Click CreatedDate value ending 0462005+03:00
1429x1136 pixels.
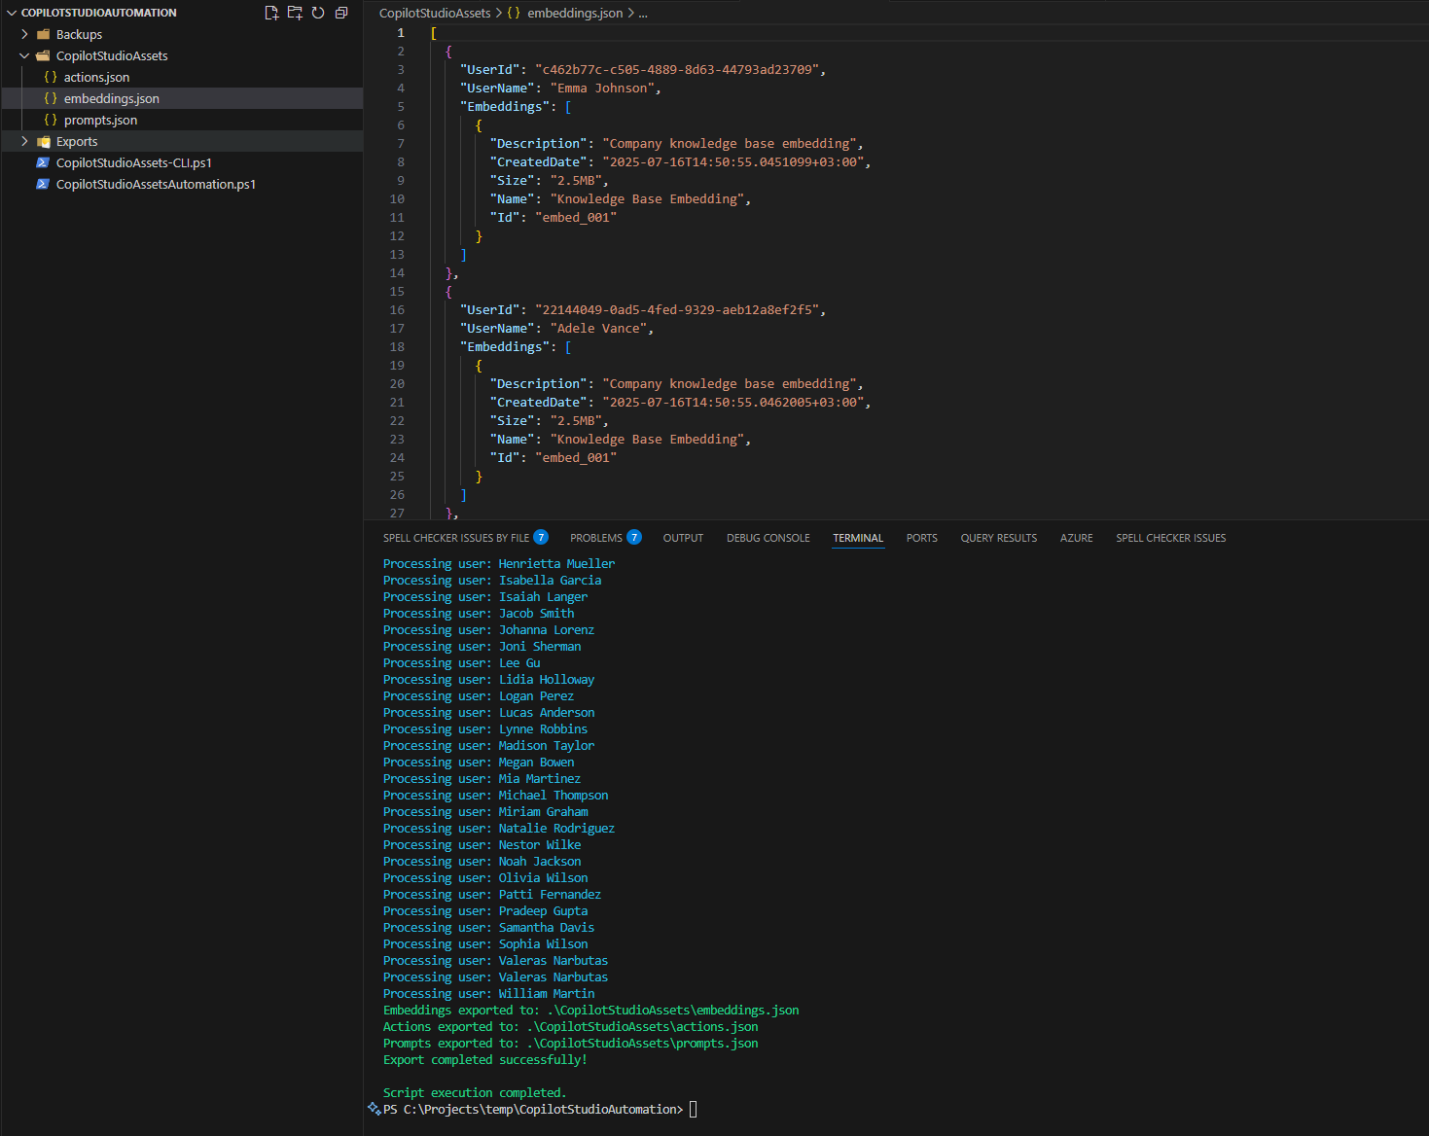[732, 403]
